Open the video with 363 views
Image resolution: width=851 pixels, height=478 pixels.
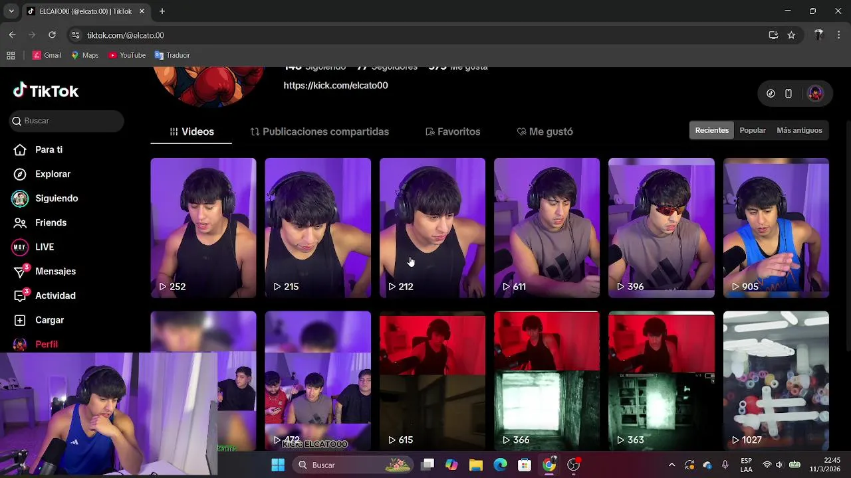coord(662,381)
